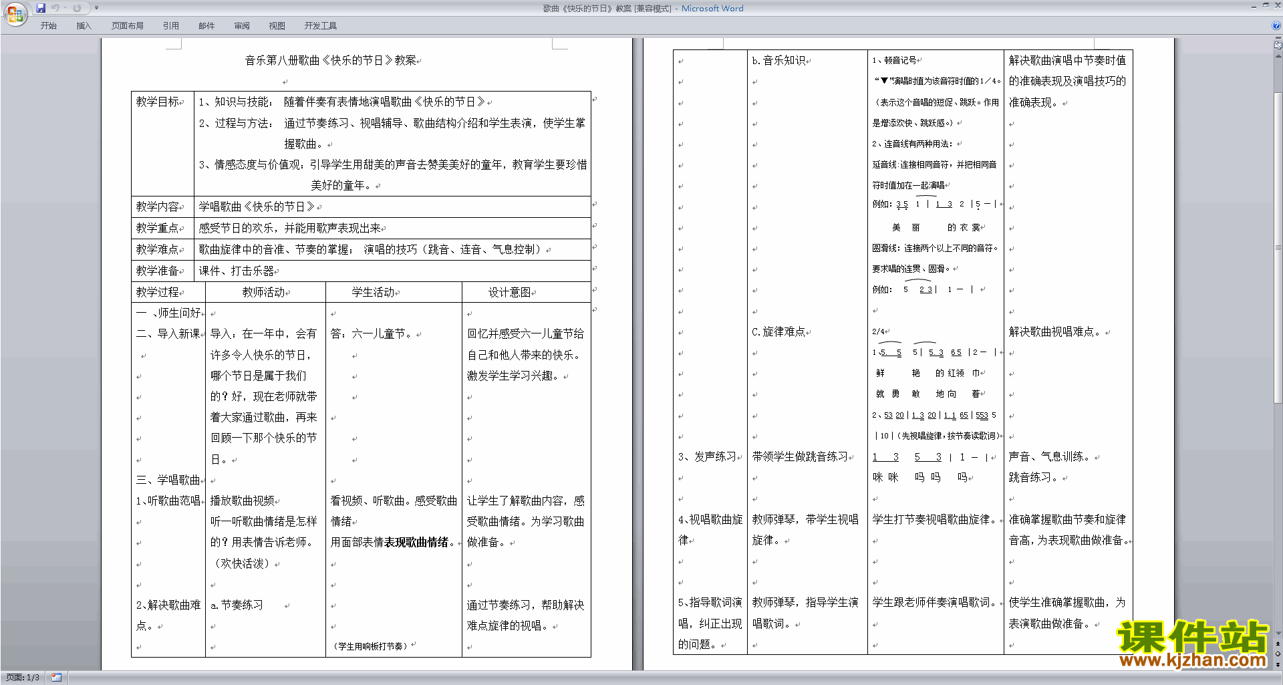The image size is (1283, 685).
Task: Click the split-window handle above the scrollbar
Action: (1278, 38)
